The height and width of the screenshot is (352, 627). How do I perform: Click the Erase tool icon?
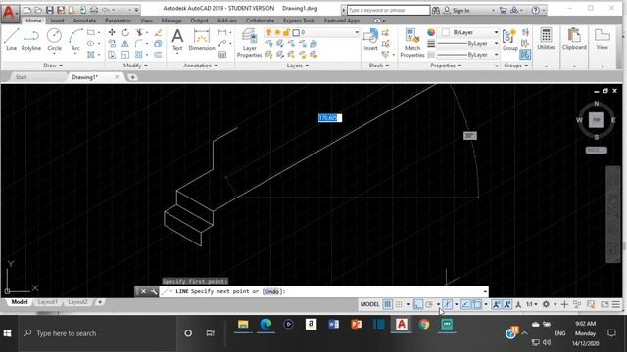(x=159, y=32)
